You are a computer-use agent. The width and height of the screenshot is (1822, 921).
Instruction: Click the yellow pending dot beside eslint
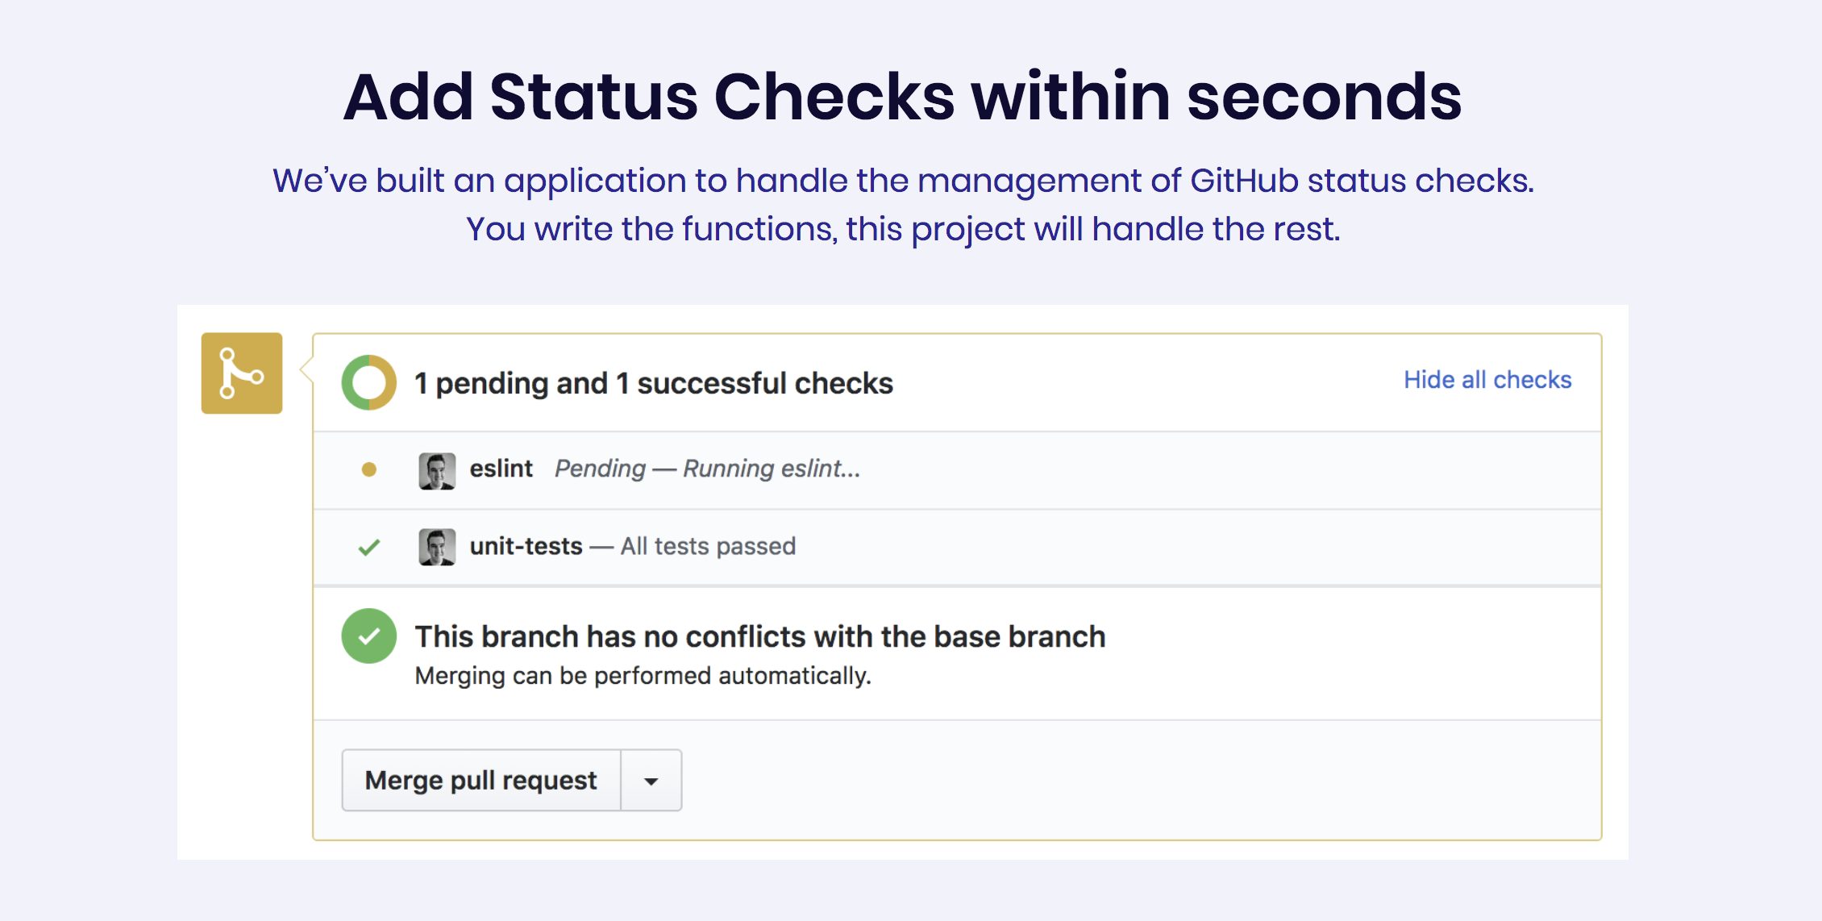click(369, 469)
